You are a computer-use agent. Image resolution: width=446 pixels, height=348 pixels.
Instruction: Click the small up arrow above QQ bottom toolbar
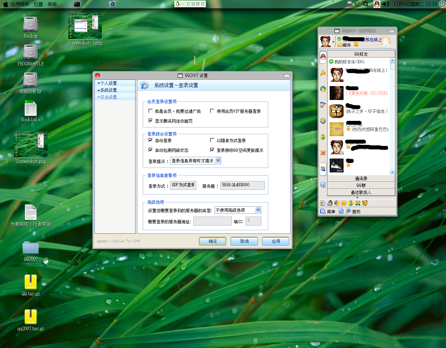[357, 198]
